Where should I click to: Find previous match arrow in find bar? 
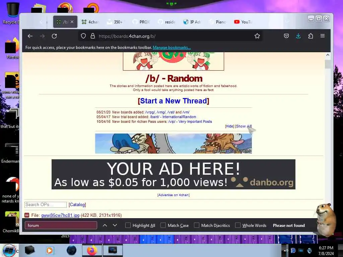105,225
